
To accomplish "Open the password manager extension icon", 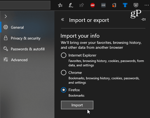I will (x=103, y=5).
